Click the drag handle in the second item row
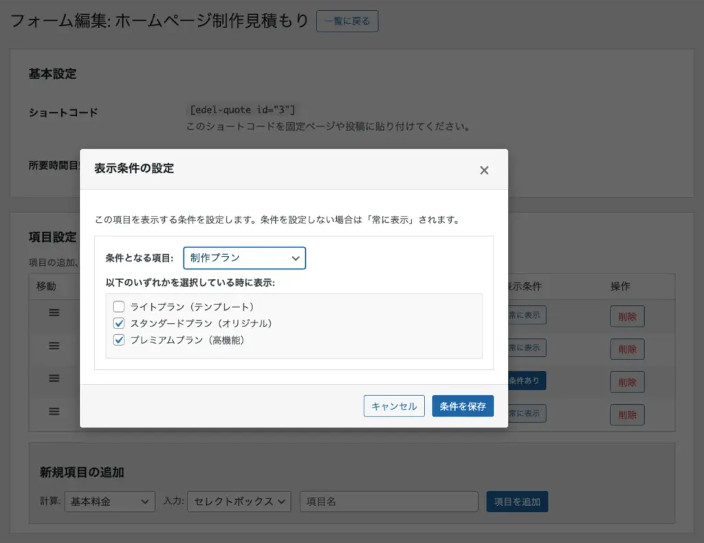Viewport: 704px width, 543px height. coord(54,346)
